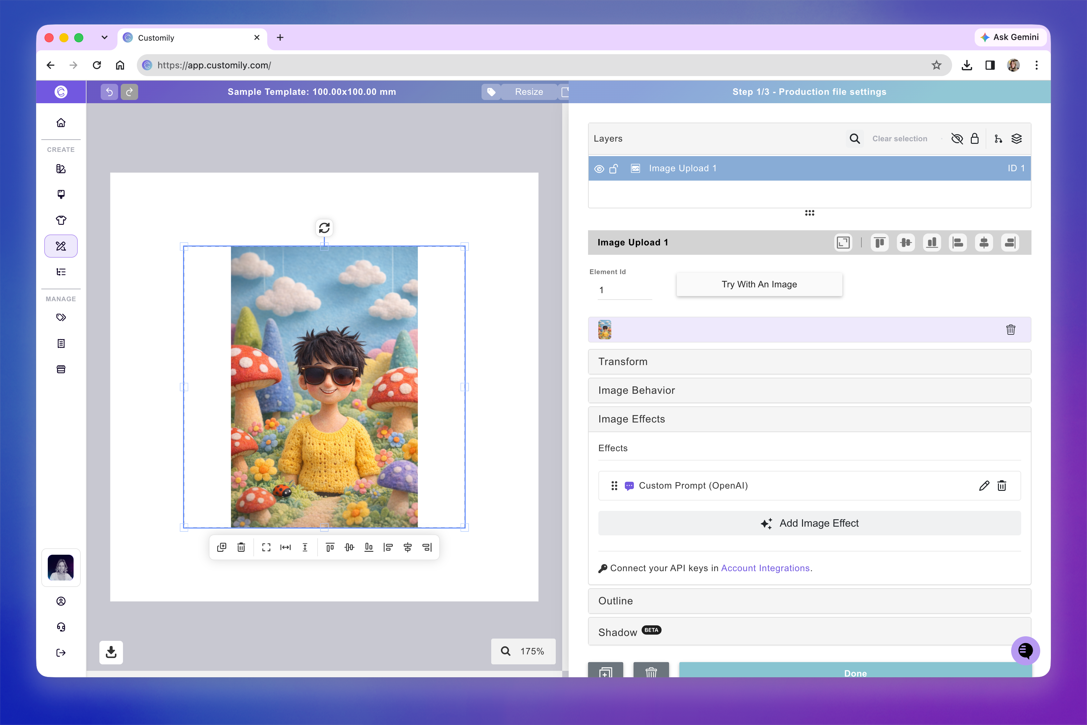This screenshot has height=725, width=1087.
Task: Click Add Image Effect button
Action: (809, 523)
